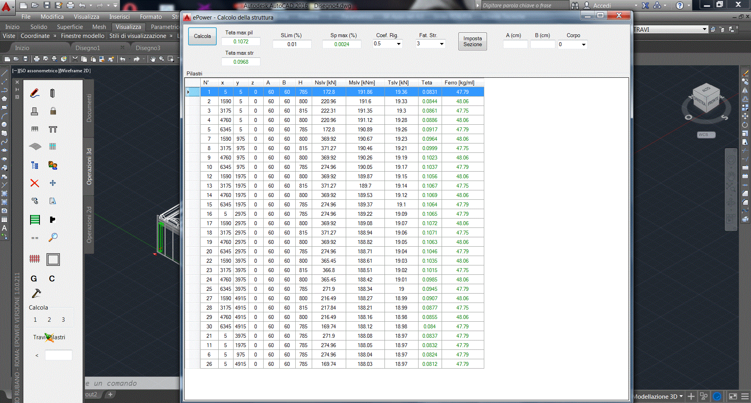
Task: Click the search keyword field in AutoCAD title bar
Action: (x=525, y=5)
